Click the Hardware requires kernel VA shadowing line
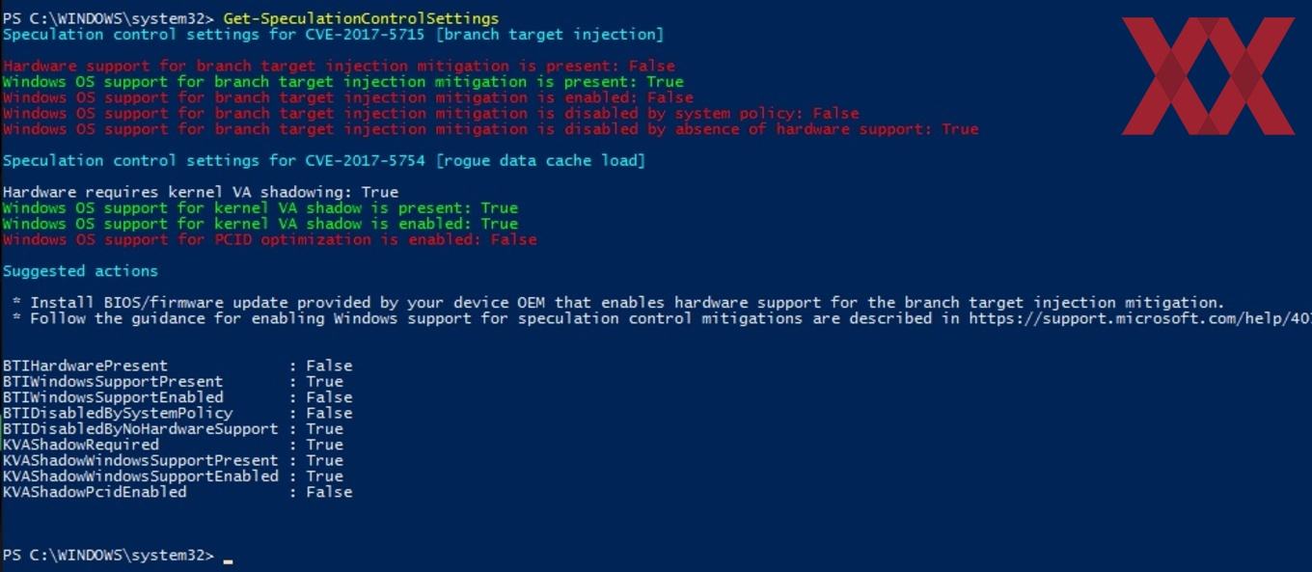 pyautogui.click(x=200, y=193)
